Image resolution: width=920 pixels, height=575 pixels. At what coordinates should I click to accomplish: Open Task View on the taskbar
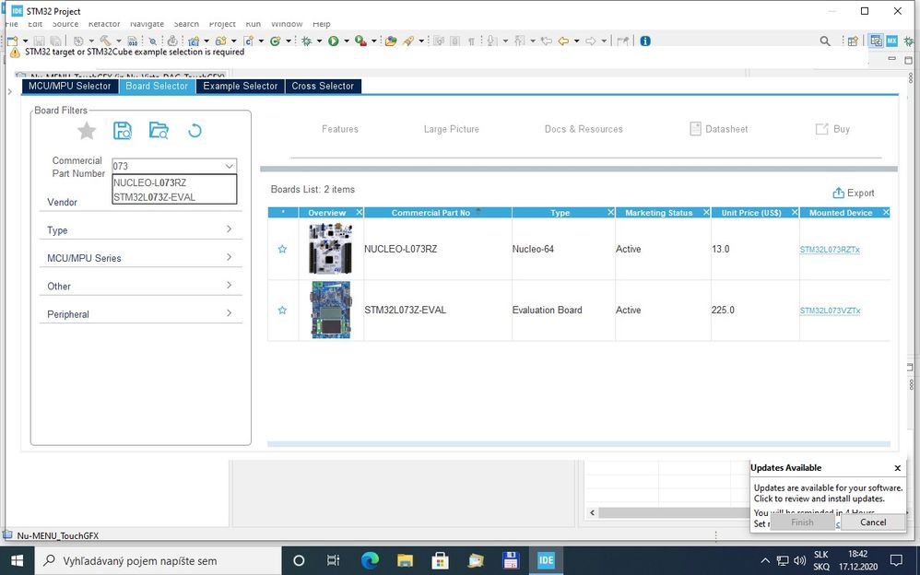[x=334, y=560]
